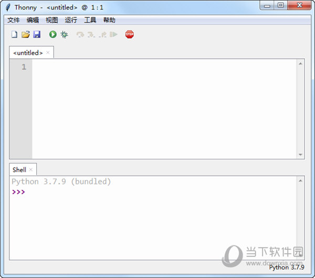Debug current script with bug icon
The height and width of the screenshot is (278, 315).
[64, 34]
